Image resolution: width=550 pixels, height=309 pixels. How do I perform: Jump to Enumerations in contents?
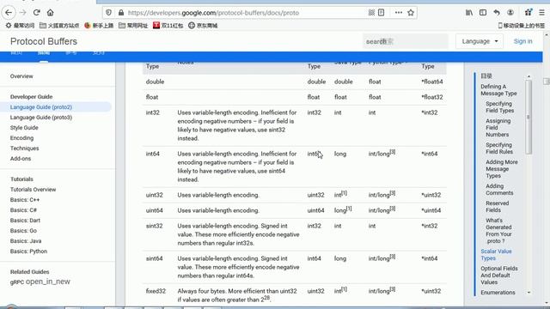click(x=498, y=292)
